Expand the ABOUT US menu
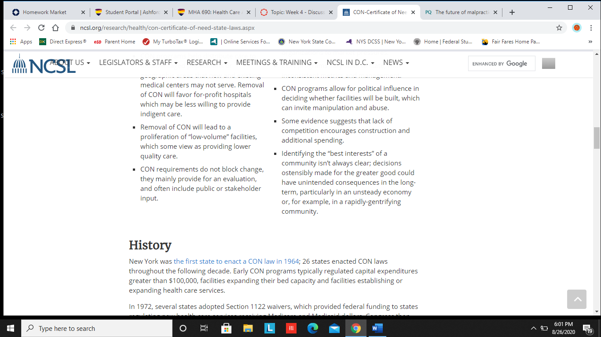 click(70, 63)
